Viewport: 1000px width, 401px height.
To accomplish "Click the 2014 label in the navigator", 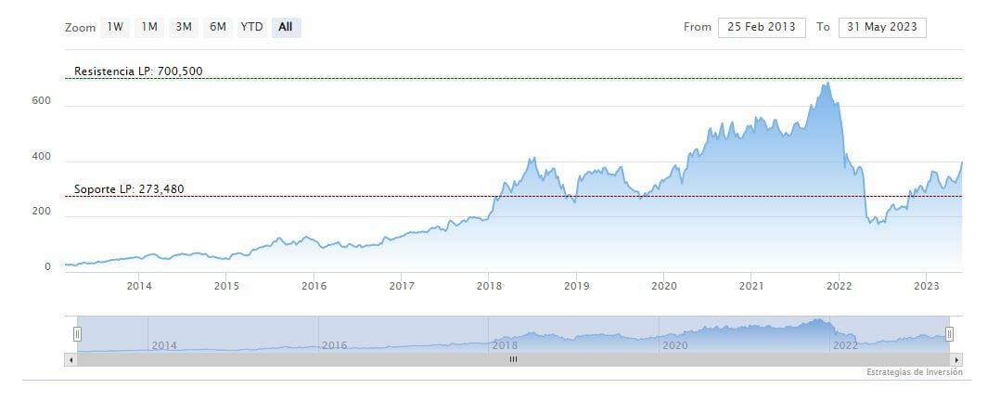I will pyautogui.click(x=164, y=345).
